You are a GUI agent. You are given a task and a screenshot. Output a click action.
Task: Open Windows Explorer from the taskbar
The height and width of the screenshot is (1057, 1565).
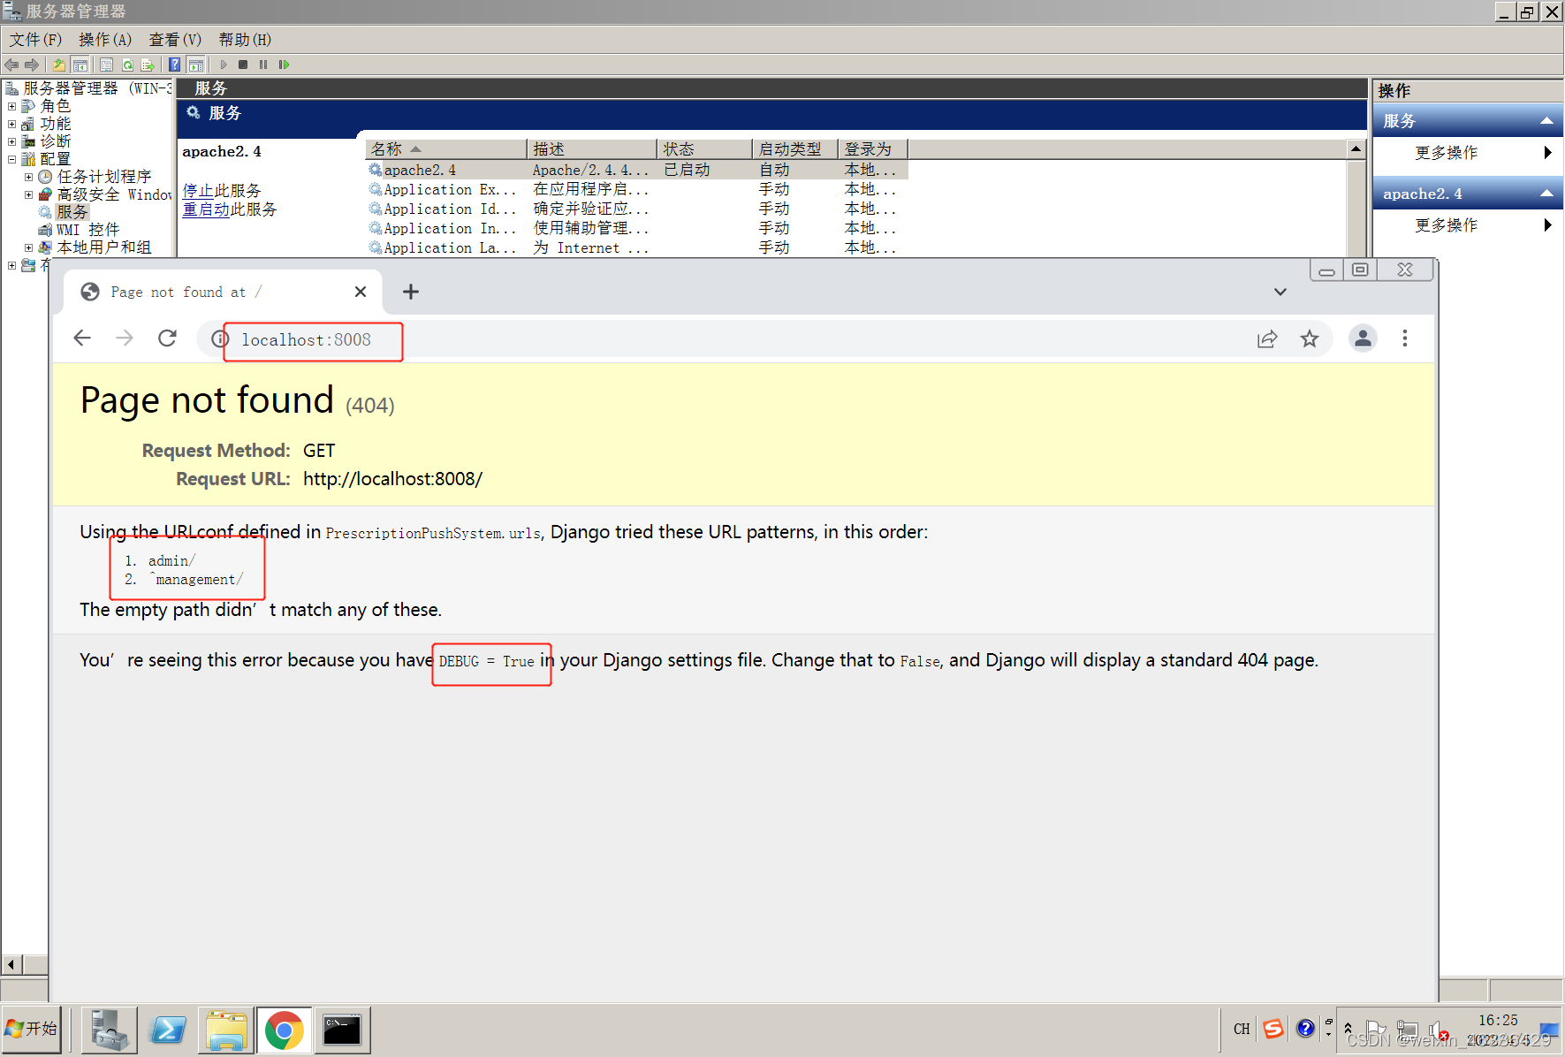226,1030
